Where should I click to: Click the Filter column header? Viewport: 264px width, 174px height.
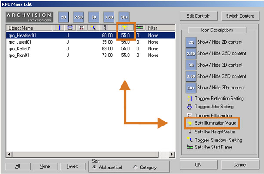click(x=161, y=28)
